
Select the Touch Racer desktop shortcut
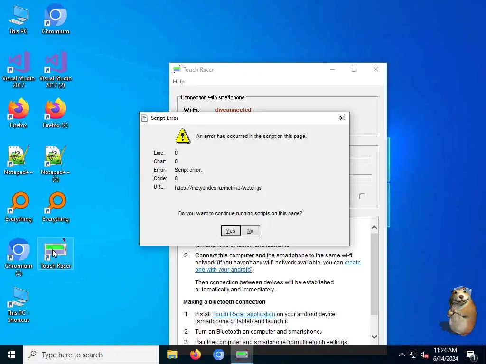[56, 254]
